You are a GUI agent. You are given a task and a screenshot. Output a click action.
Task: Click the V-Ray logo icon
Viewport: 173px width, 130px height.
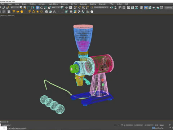tap(92, 12)
